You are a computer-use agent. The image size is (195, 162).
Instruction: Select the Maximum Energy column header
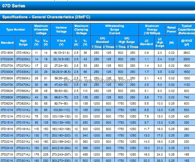(x=152, y=30)
